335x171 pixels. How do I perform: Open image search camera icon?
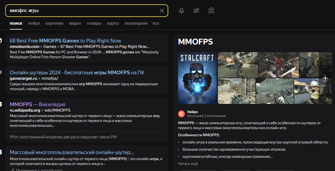coord(211,10)
